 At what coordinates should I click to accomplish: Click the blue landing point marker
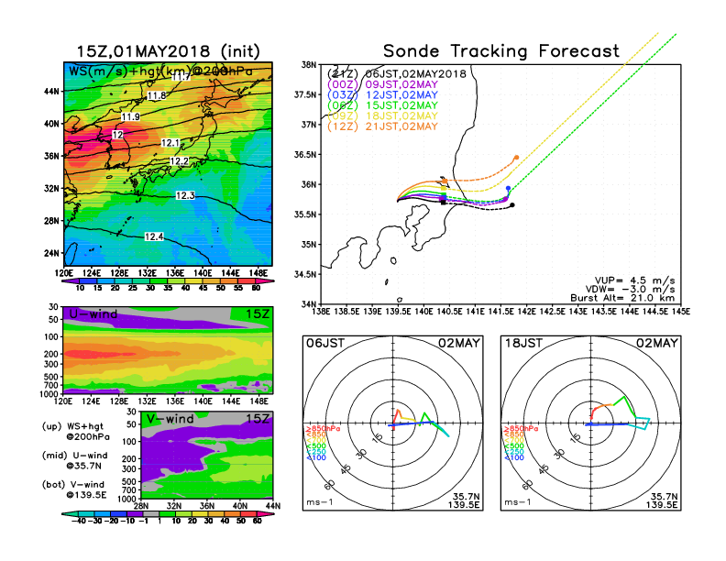(x=509, y=189)
